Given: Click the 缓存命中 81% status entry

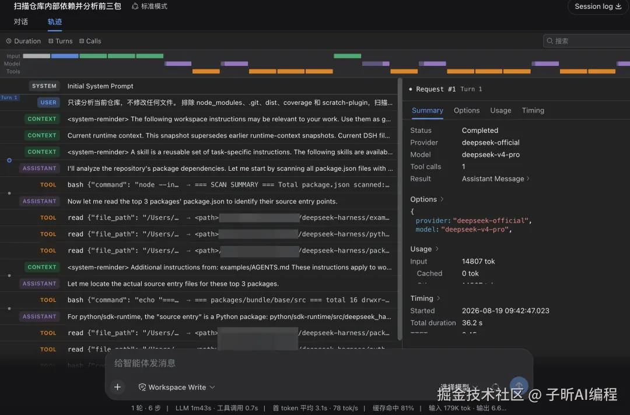Looking at the screenshot, I should [x=393, y=408].
